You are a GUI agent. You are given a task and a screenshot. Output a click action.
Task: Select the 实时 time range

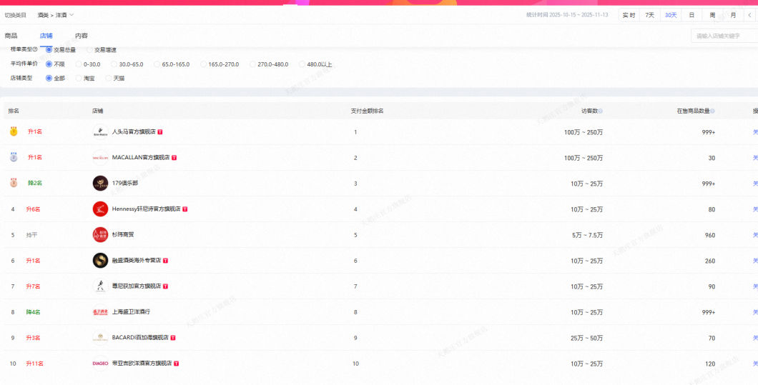[629, 16]
